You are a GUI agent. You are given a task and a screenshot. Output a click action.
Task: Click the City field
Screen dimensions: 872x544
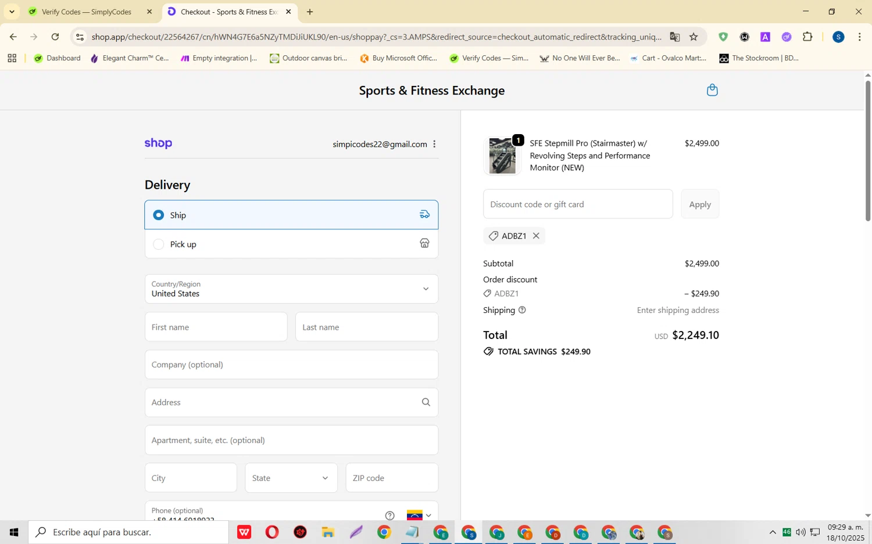coord(191,478)
